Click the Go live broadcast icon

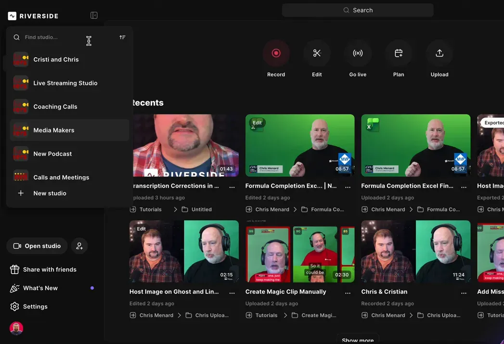[358, 53]
